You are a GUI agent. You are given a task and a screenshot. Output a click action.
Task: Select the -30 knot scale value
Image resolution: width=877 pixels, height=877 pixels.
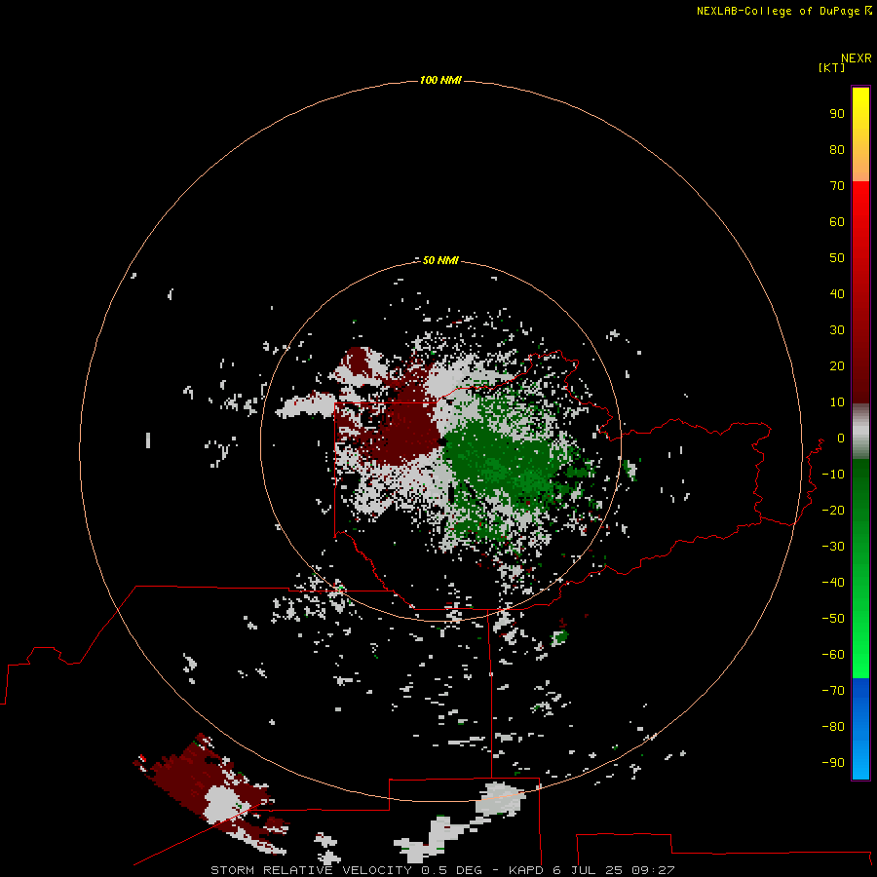click(833, 547)
